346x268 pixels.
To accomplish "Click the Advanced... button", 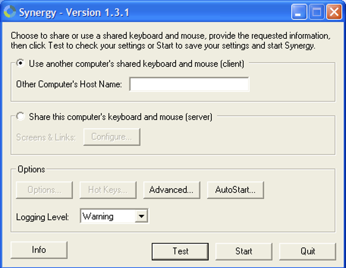I will point(172,190).
